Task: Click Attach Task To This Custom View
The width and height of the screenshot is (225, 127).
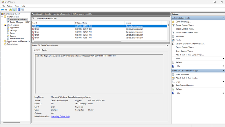Action: click(x=190, y=55)
